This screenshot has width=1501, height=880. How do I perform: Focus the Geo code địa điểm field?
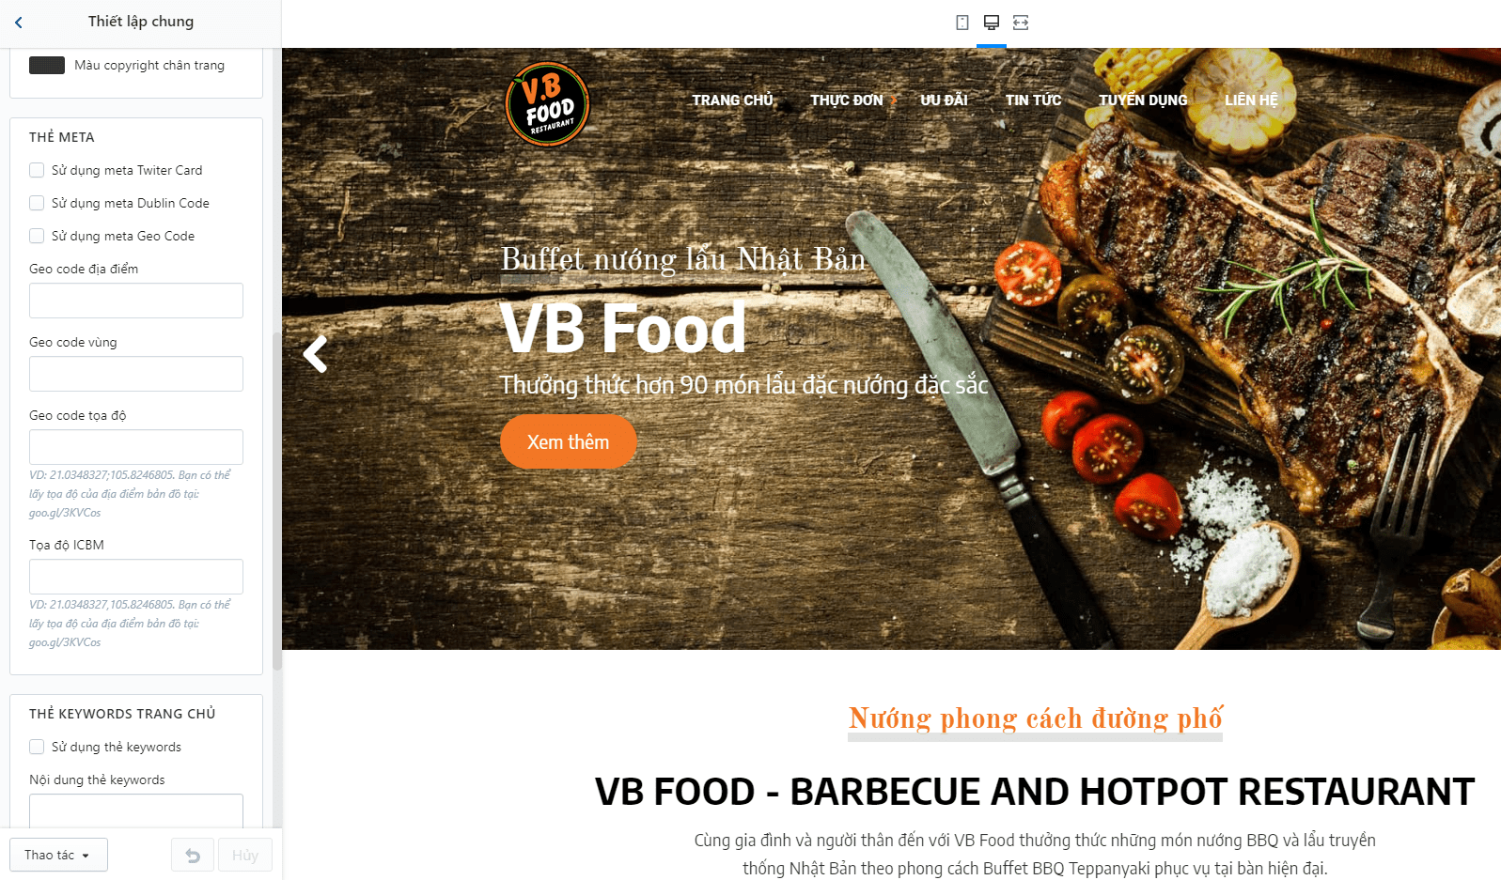(x=136, y=301)
